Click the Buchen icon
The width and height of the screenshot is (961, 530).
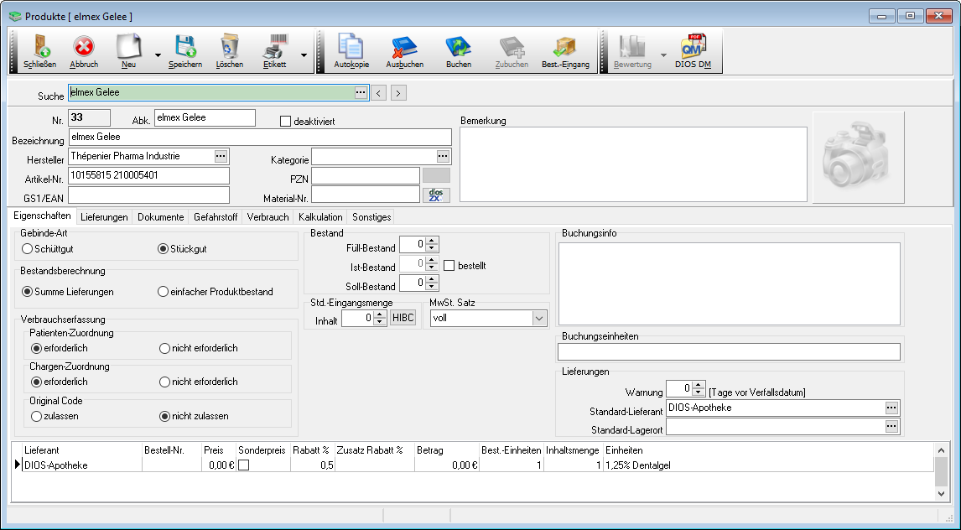(458, 47)
